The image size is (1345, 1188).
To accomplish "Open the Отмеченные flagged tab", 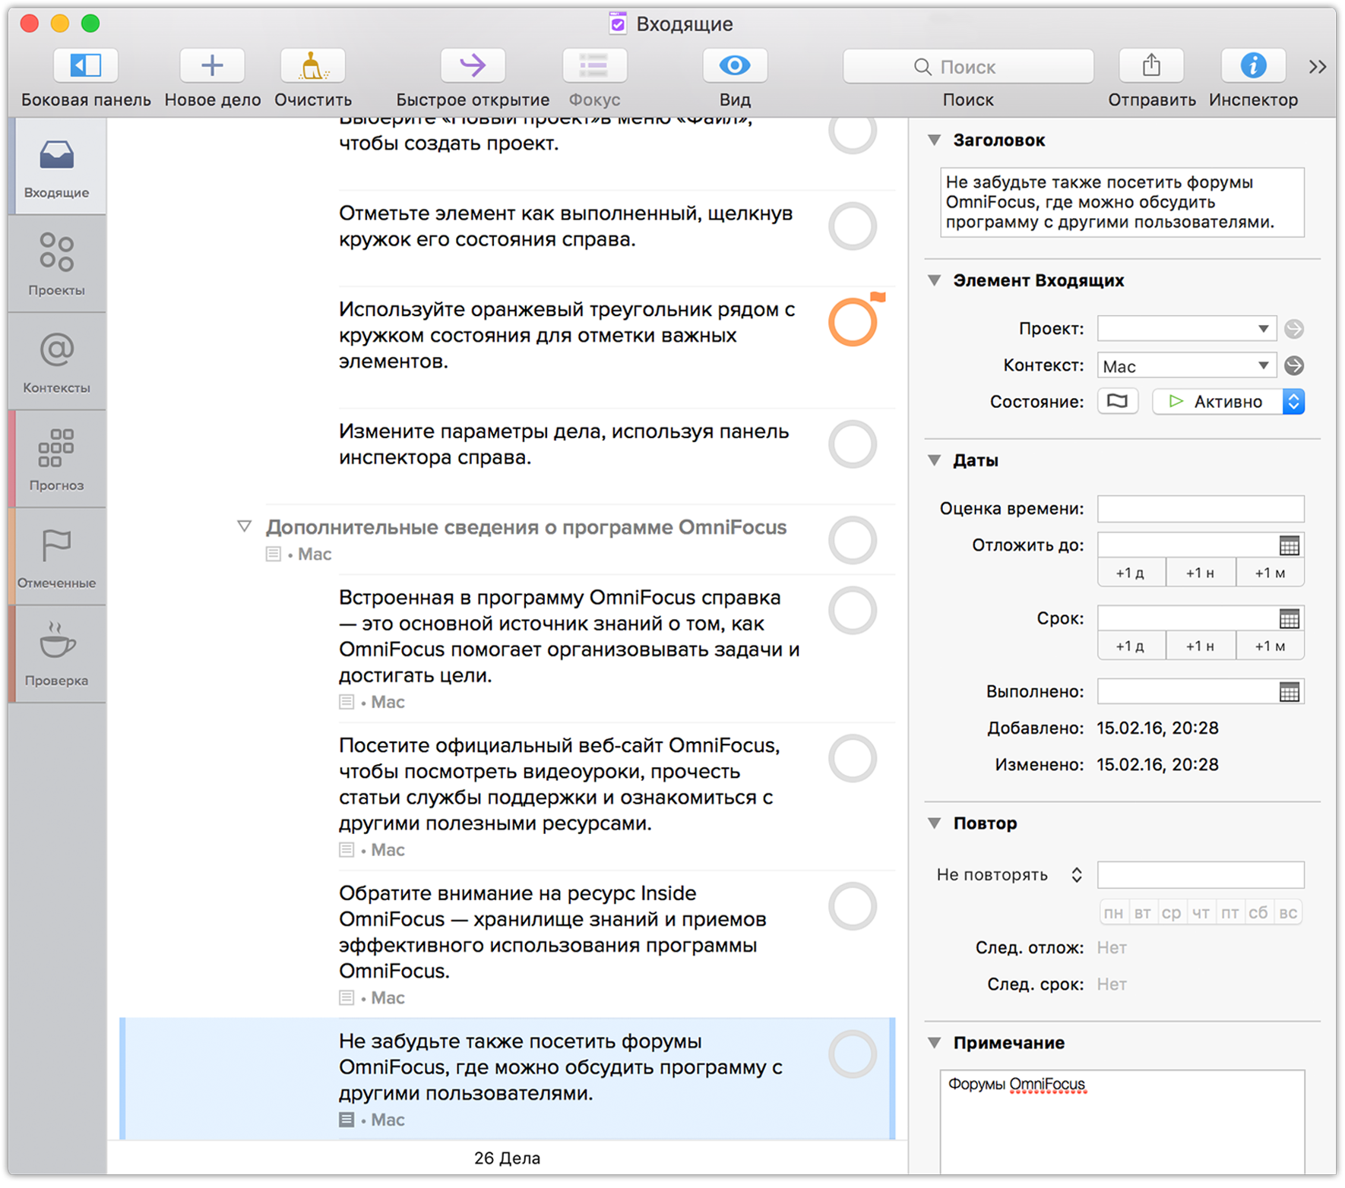I will (57, 557).
